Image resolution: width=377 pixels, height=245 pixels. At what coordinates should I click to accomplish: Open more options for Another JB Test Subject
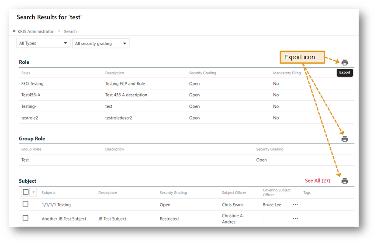[295, 218]
